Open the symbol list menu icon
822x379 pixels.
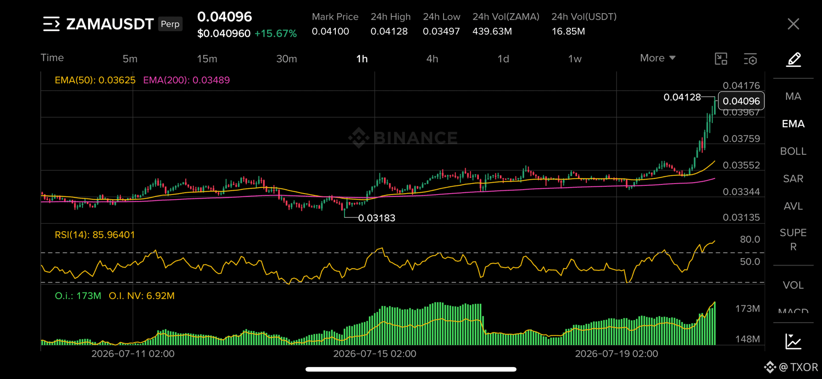[x=51, y=24]
